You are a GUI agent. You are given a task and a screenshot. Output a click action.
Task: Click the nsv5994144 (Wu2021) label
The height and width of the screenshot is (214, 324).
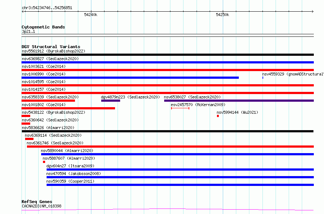tap(237, 112)
